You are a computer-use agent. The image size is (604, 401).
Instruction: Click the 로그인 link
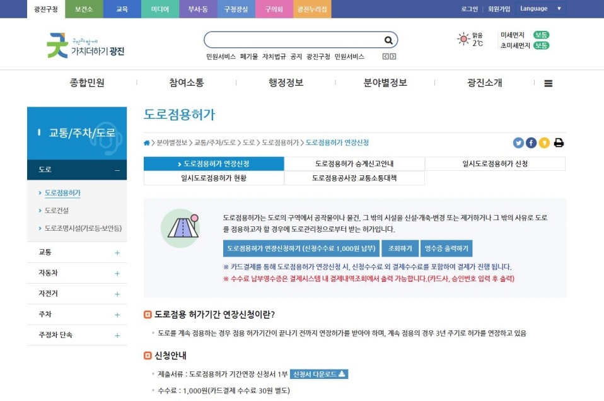tap(469, 9)
